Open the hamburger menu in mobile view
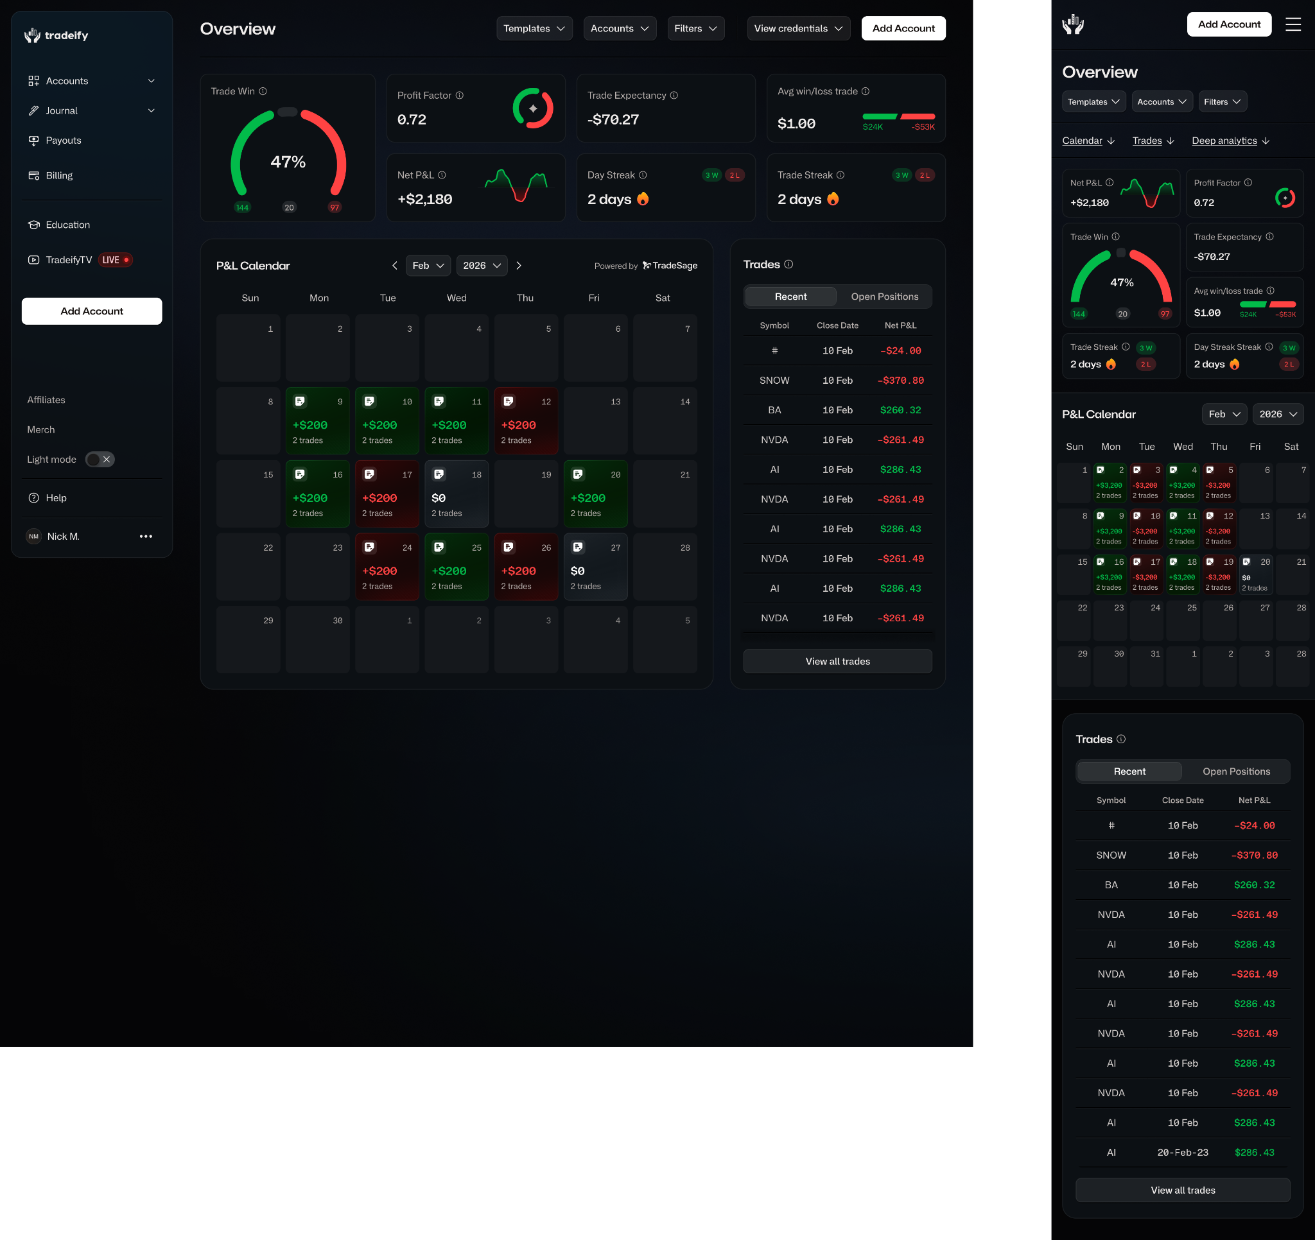The height and width of the screenshot is (1240, 1315). pos(1293,24)
